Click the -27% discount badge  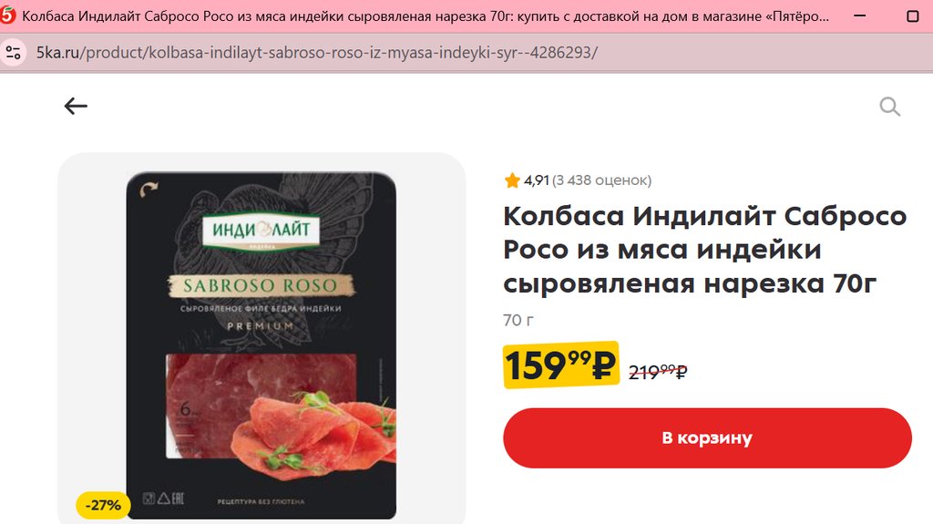pyautogui.click(x=103, y=505)
